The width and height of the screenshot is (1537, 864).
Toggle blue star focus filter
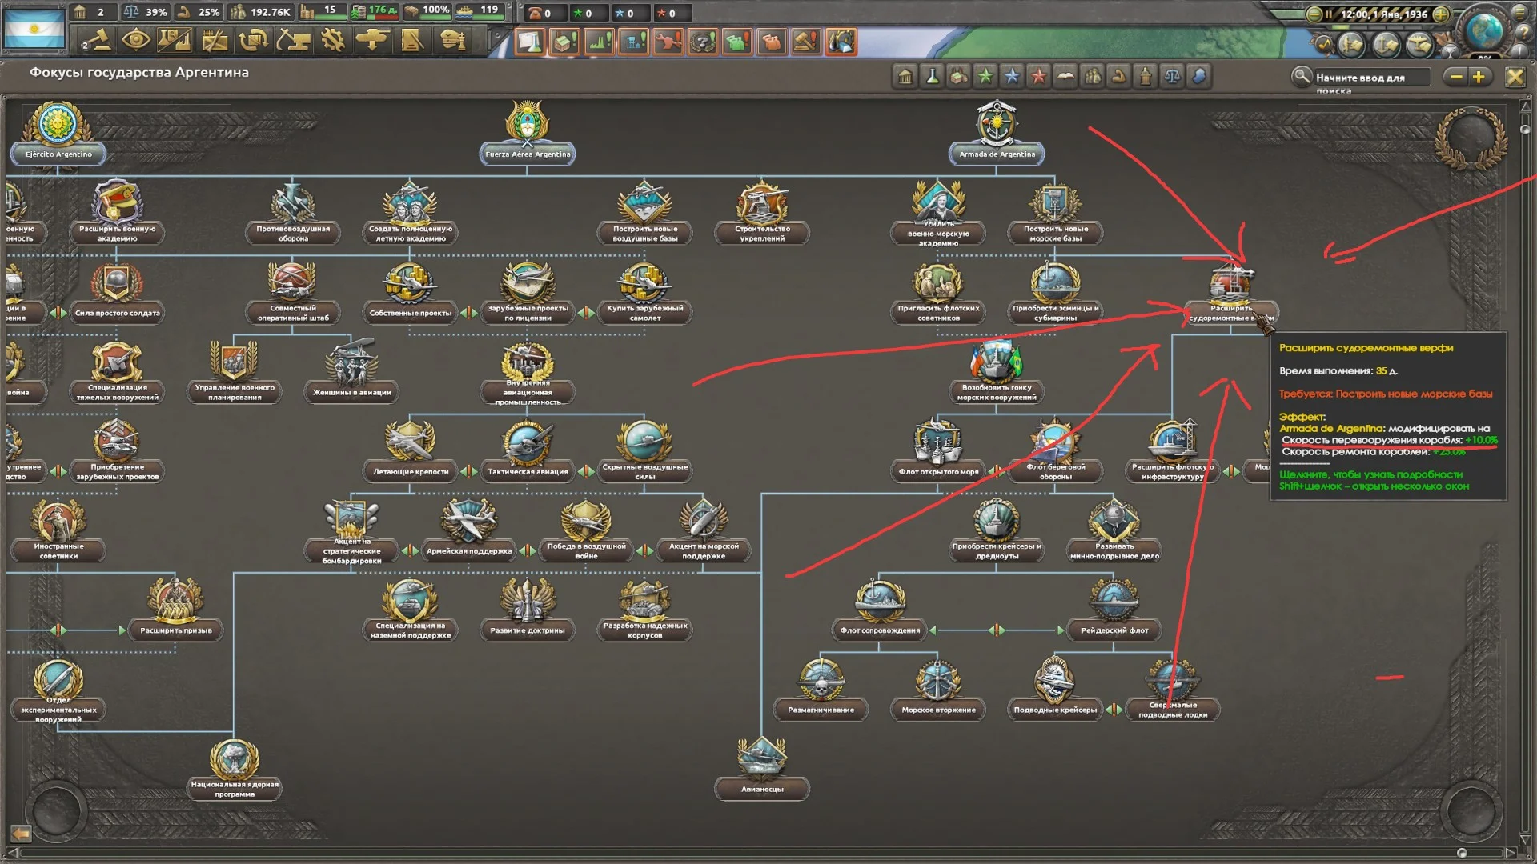click(x=1012, y=77)
